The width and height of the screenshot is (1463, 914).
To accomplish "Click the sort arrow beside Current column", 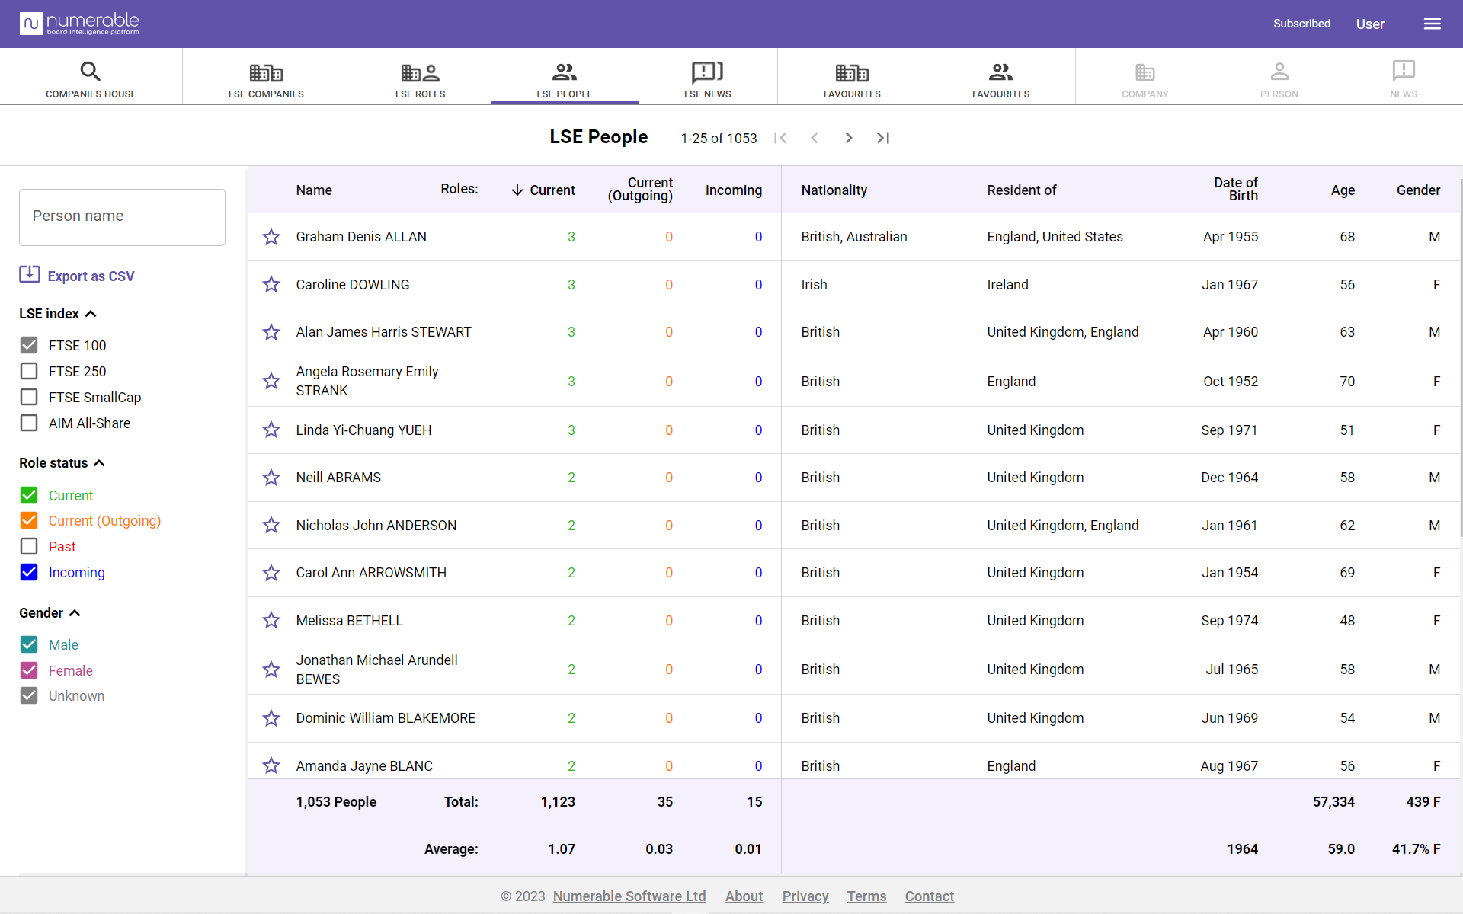I will click(517, 190).
